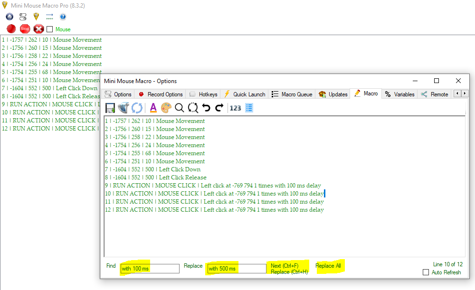475x290 pixels.
Task: Switch to the Options tab
Action: pos(118,94)
